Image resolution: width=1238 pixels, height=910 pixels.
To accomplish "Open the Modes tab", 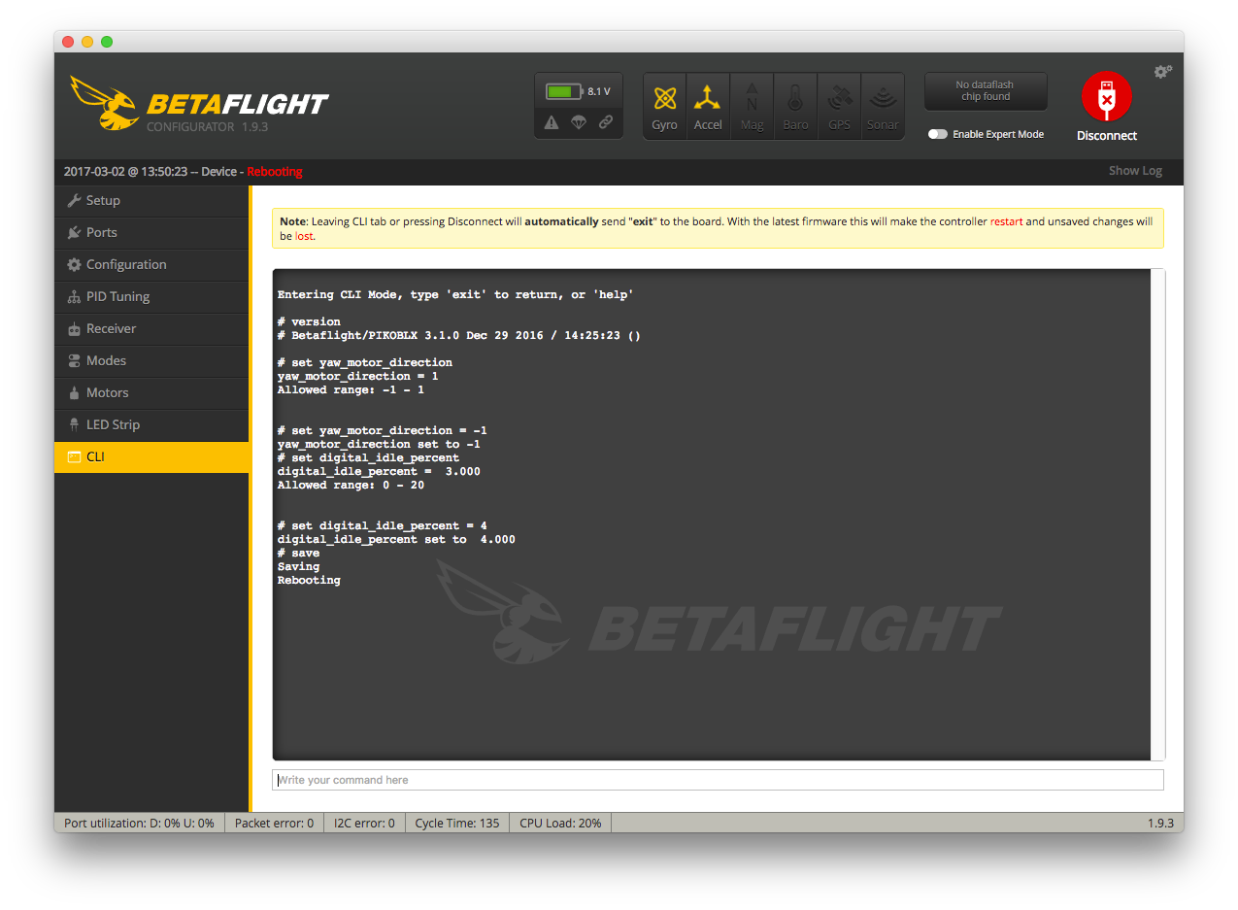I will [x=151, y=361].
